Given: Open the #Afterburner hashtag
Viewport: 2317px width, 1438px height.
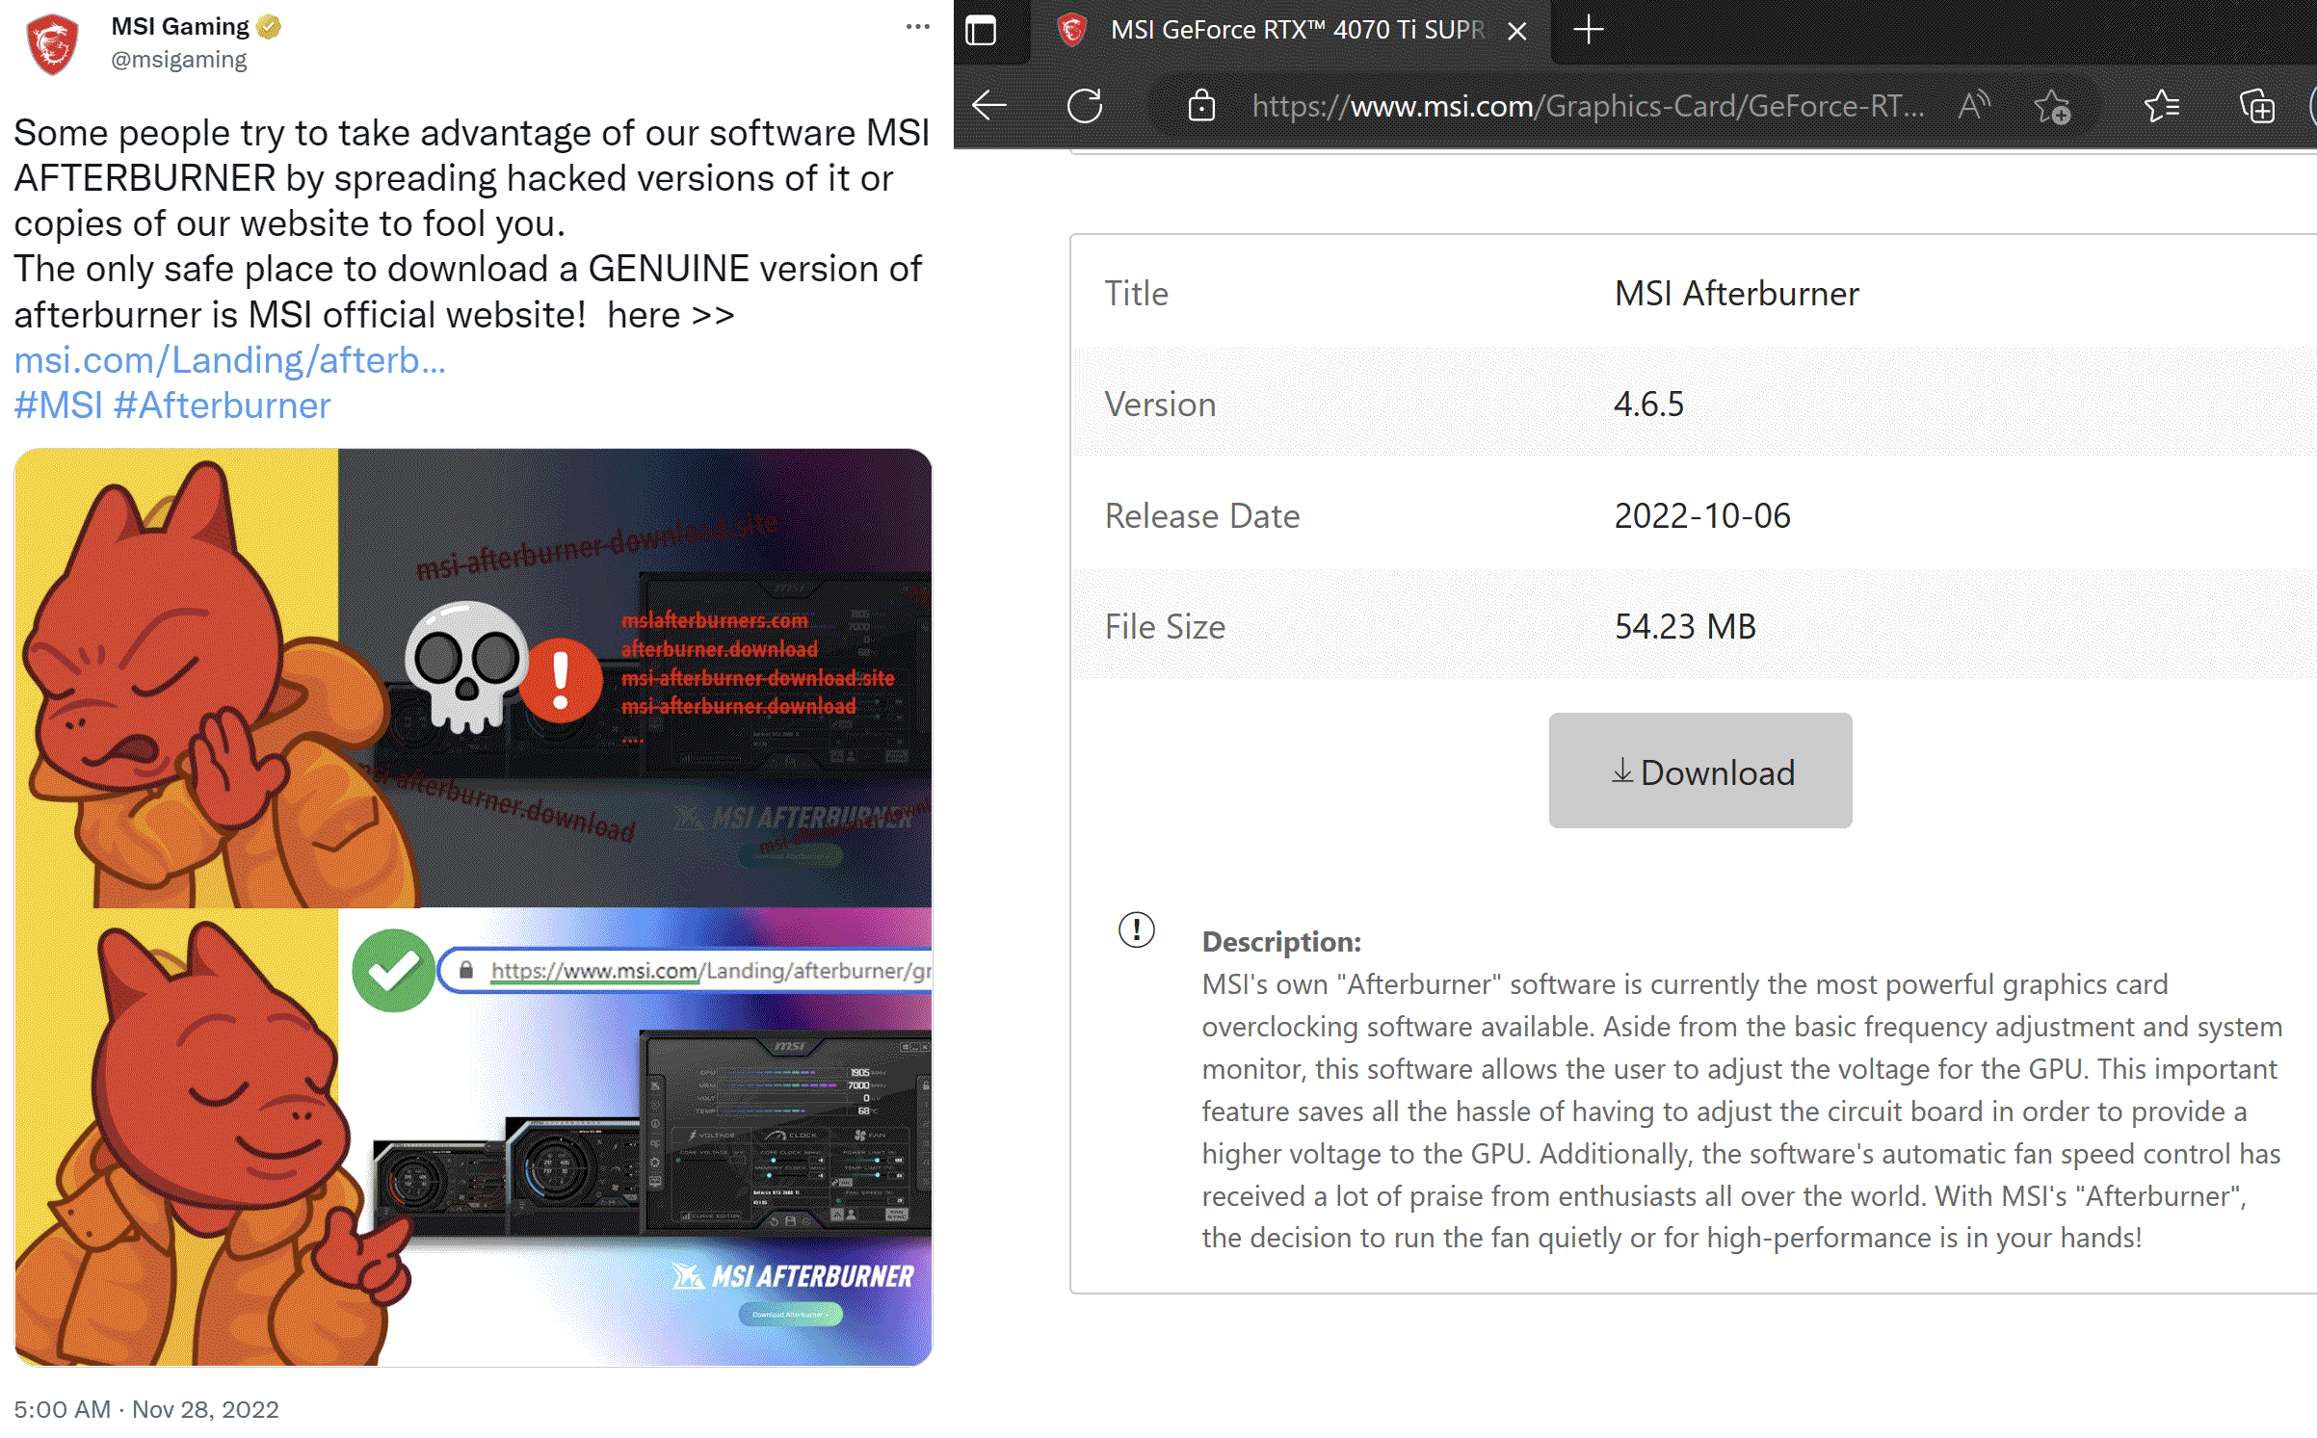Looking at the screenshot, I should (x=222, y=405).
